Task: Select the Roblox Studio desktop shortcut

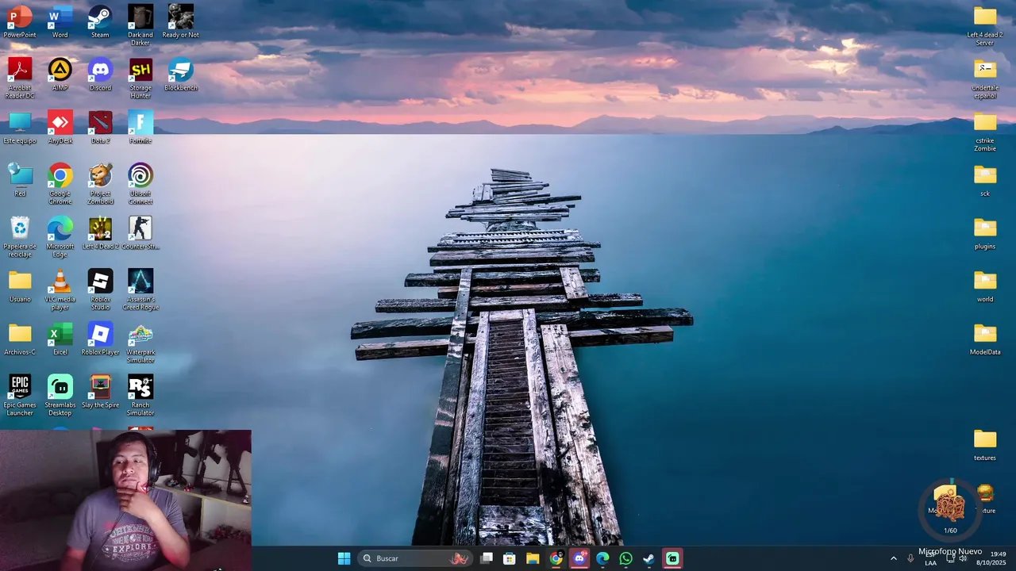Action: point(100,289)
